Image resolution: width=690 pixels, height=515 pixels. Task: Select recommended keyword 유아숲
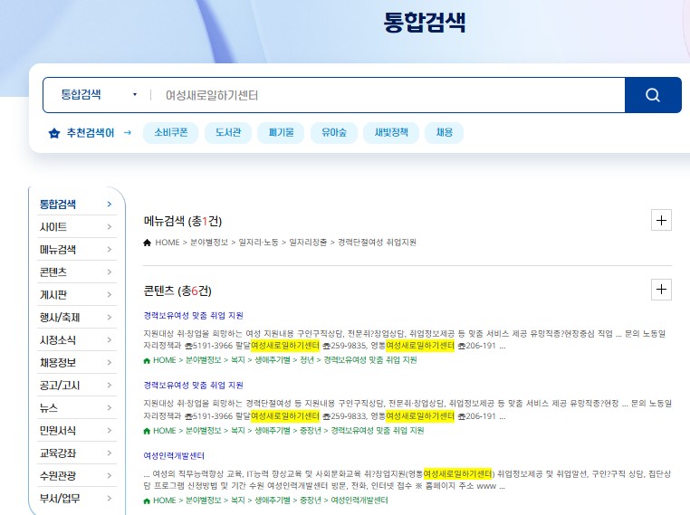click(x=333, y=132)
